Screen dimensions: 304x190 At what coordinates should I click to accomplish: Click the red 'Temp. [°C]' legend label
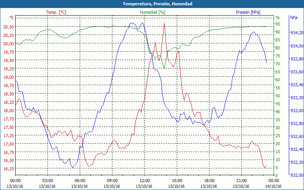click(56, 12)
